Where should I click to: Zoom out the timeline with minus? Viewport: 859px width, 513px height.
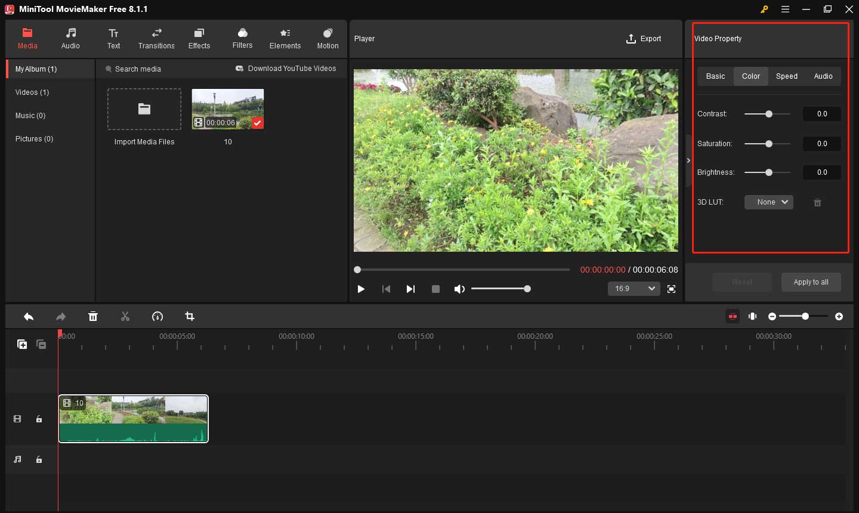click(772, 317)
